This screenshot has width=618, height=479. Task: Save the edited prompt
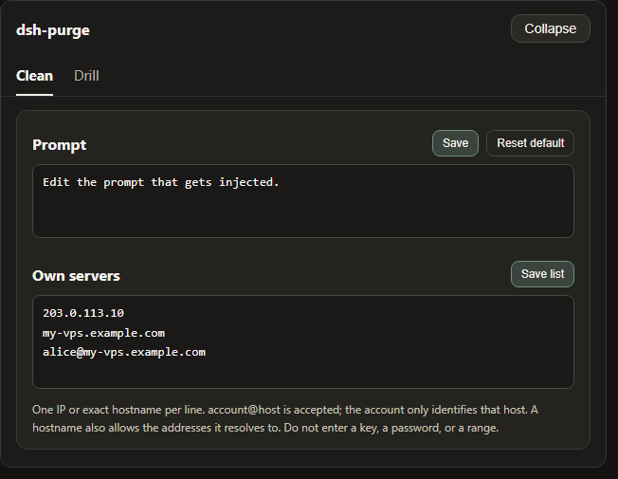tap(455, 143)
